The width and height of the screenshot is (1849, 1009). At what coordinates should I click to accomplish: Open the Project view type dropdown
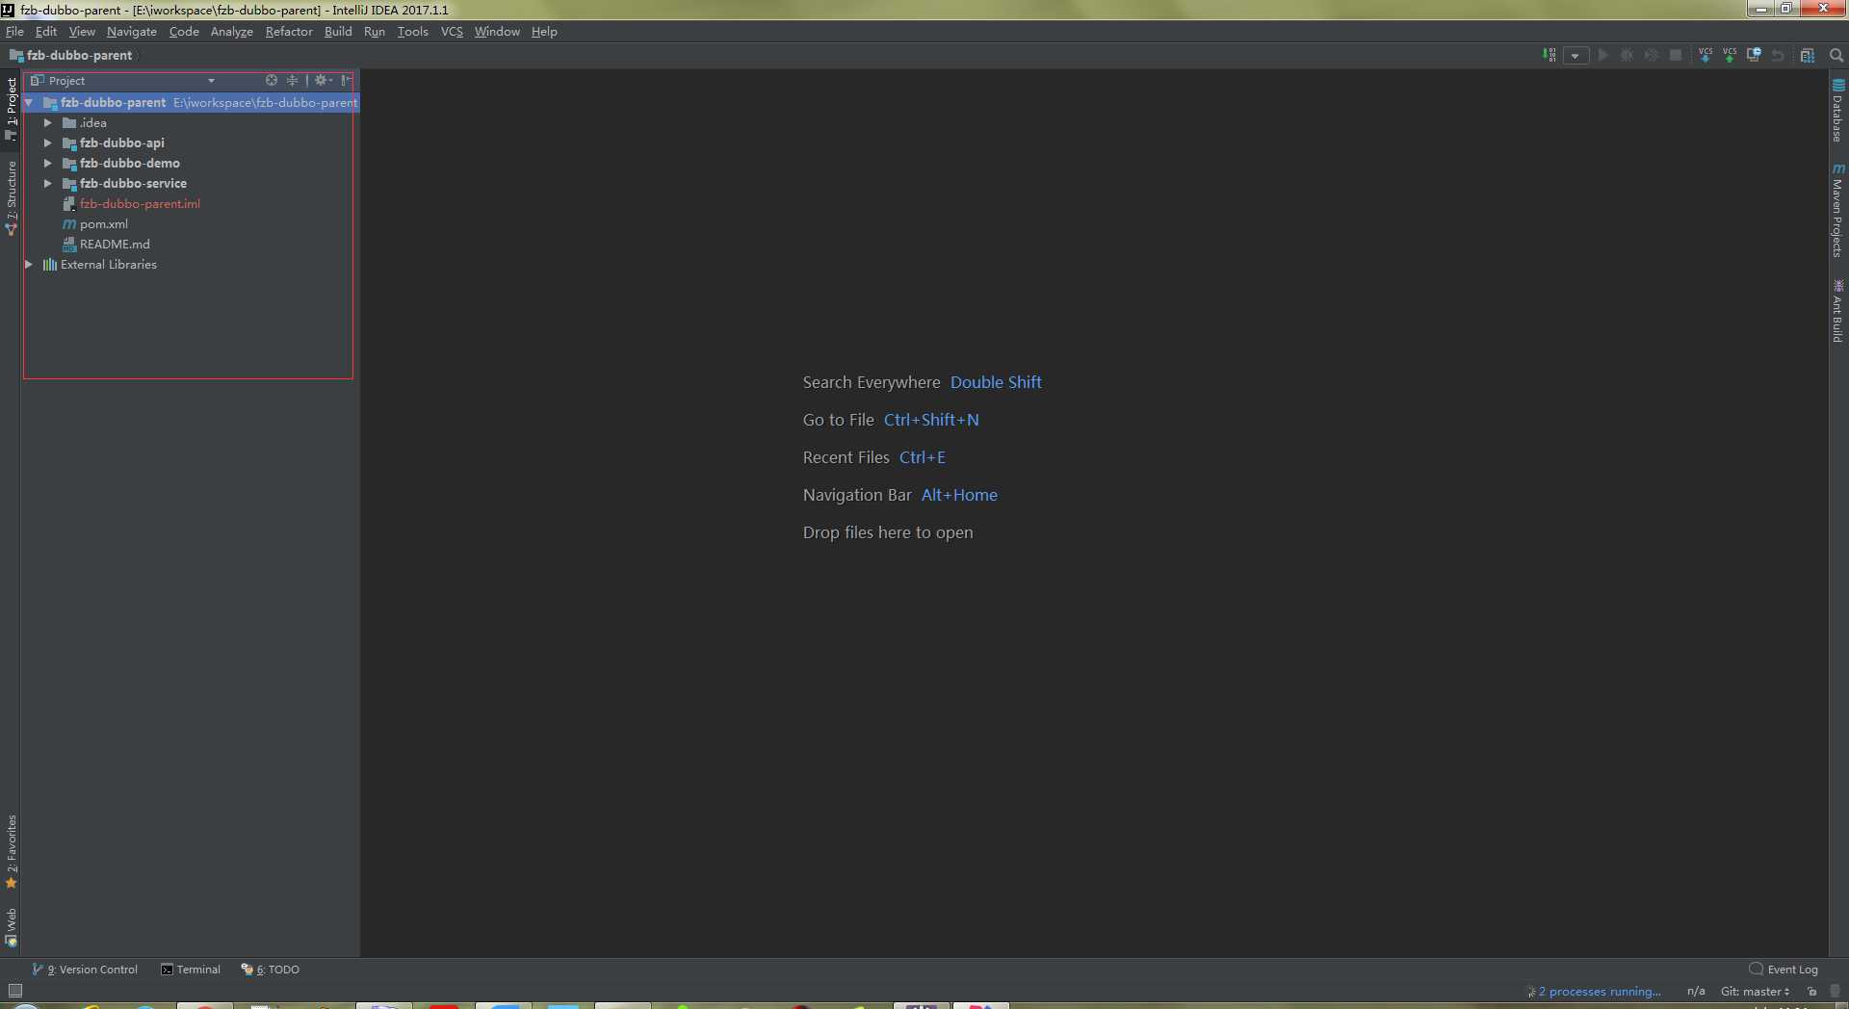(211, 81)
